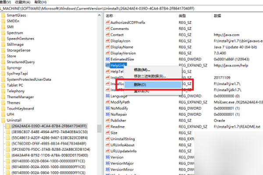Select the SMI key in the tree
This screenshot has height=175, width=263.
pos(10,27)
